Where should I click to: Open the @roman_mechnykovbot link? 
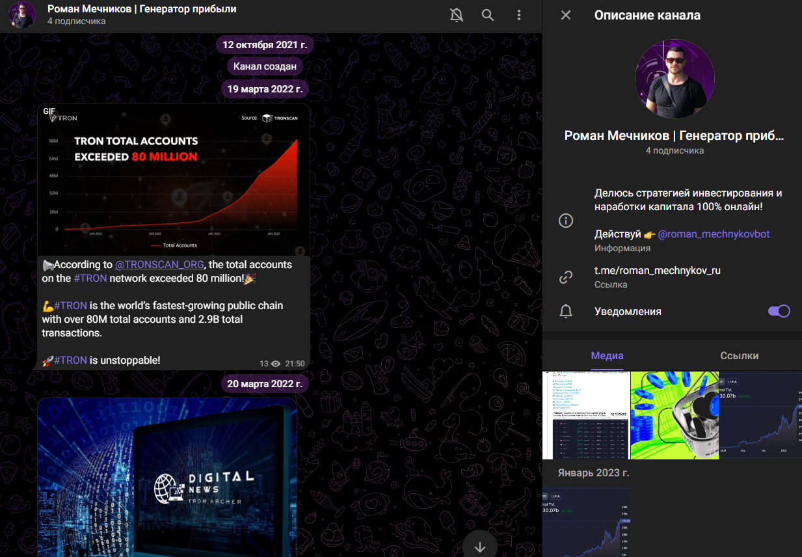click(x=714, y=234)
